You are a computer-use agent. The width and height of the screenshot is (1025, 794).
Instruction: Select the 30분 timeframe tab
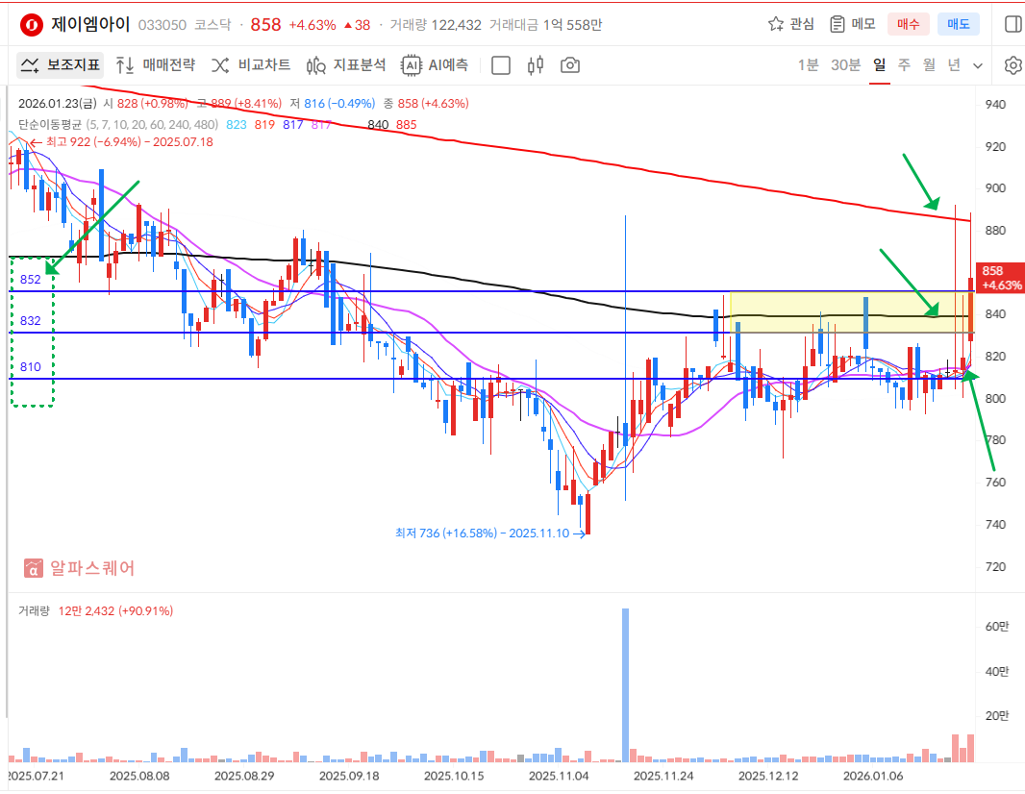[x=845, y=65]
